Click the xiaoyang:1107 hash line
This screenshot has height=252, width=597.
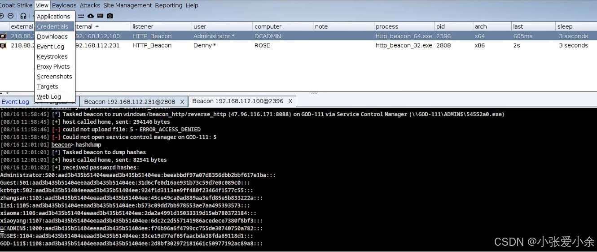pyautogui.click(x=132, y=221)
